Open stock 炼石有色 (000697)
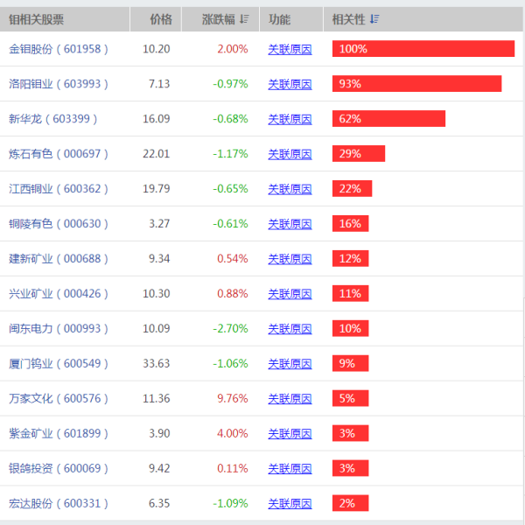The height and width of the screenshot is (525, 525). pos(59,154)
